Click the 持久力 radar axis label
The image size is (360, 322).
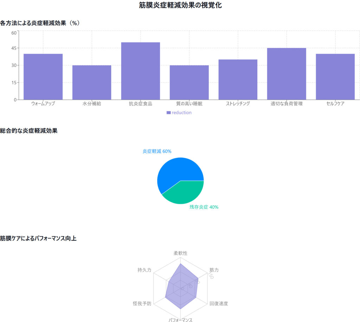coord(144,270)
